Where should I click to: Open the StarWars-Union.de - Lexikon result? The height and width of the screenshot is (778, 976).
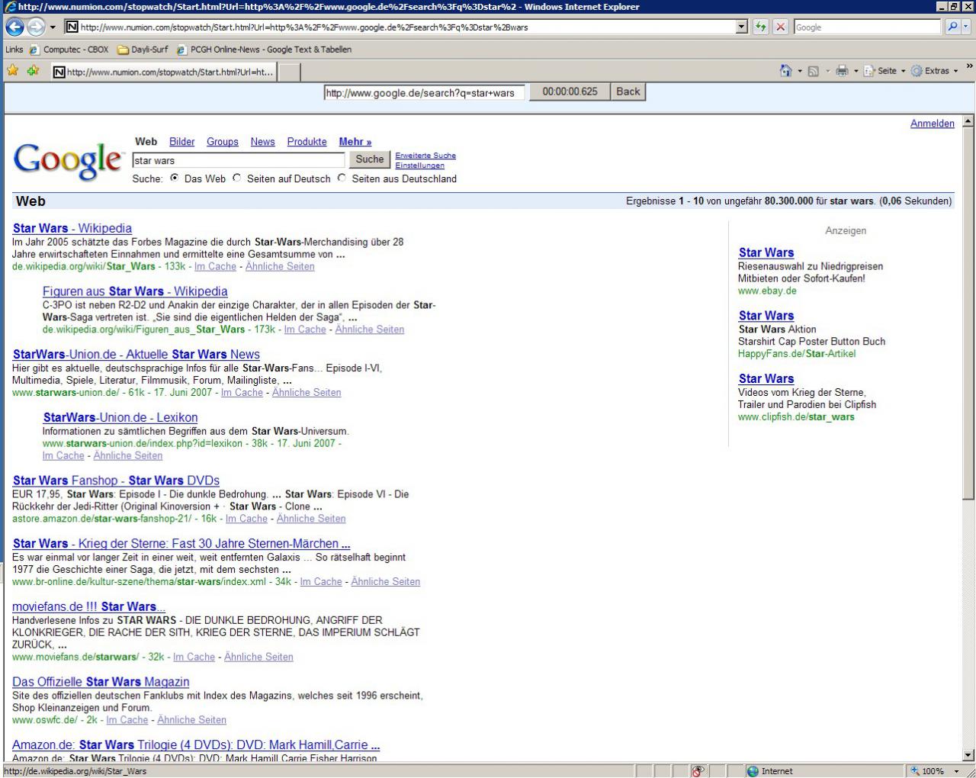coord(120,417)
